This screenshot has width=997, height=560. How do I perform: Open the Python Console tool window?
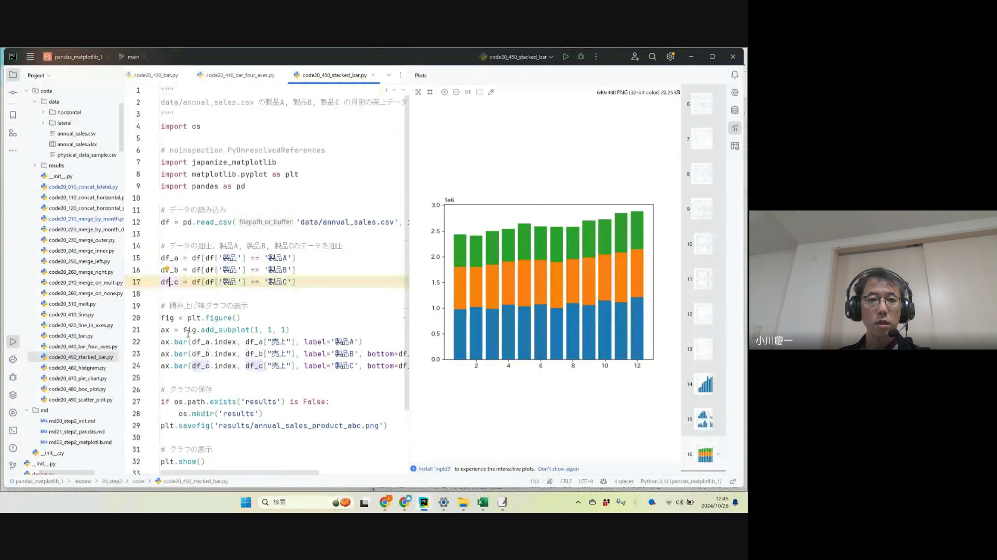13,359
